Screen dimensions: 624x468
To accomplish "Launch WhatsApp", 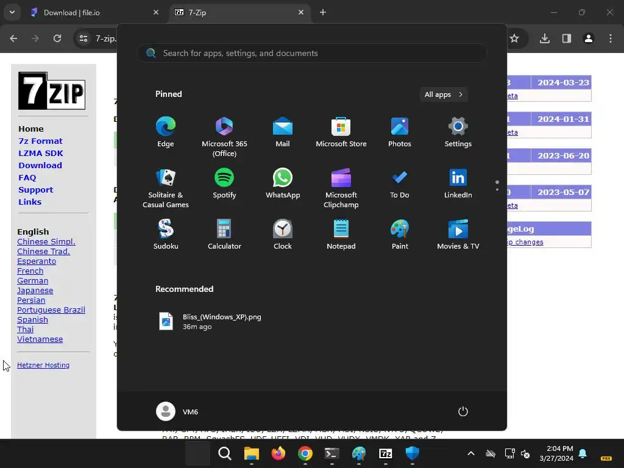I will point(283,184).
